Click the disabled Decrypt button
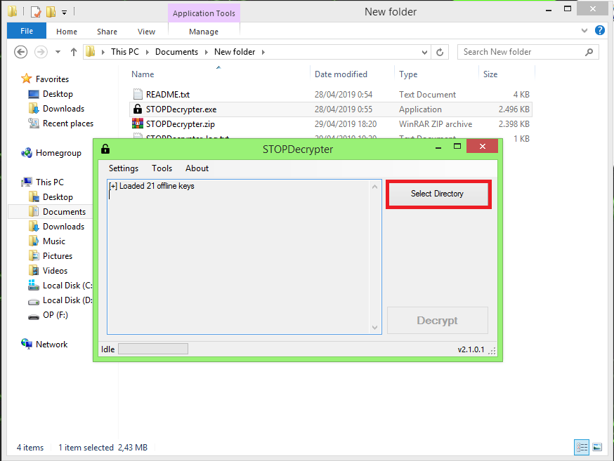Image resolution: width=614 pixels, height=461 pixels. click(438, 320)
